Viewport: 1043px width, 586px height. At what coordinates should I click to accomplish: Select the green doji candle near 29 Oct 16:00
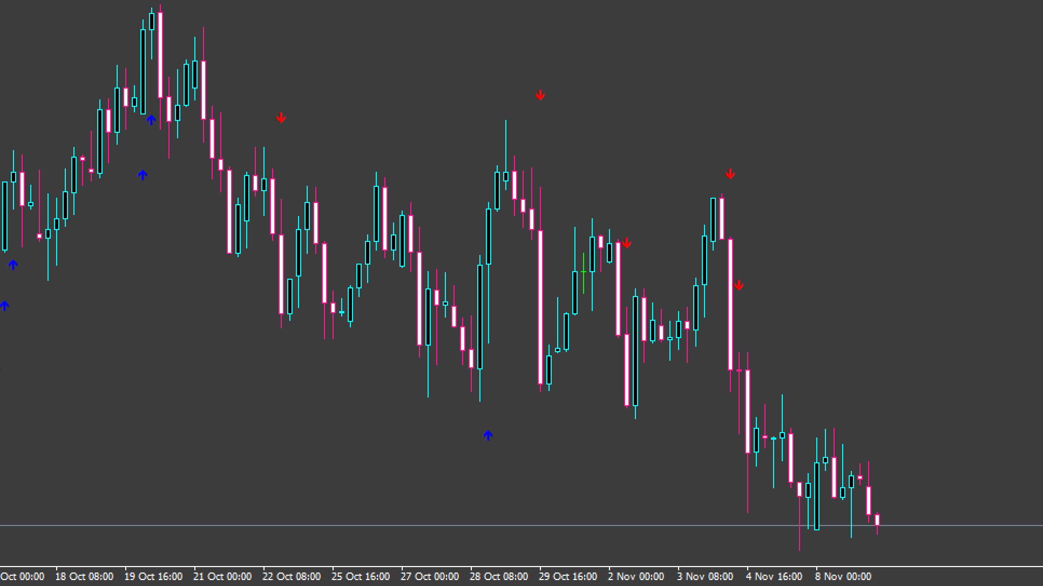(584, 273)
